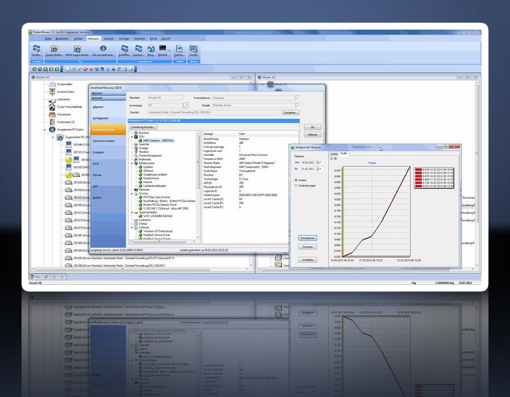
Task: Click the red stop icon in toolbar
Action: click(x=85, y=69)
